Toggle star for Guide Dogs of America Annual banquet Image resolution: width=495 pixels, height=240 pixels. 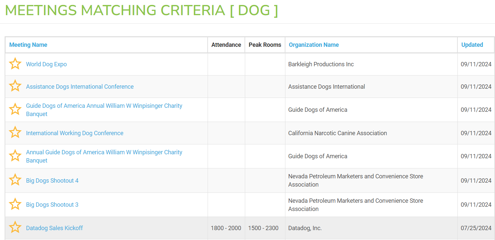click(15, 109)
